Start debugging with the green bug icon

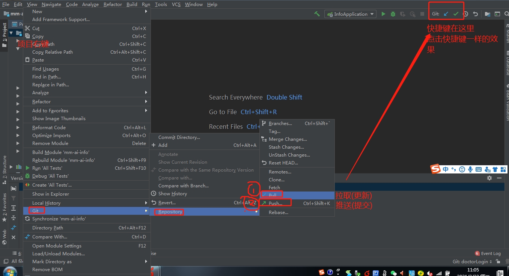[393, 14]
